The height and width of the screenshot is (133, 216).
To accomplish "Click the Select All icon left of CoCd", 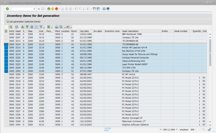I will pos(6,31).
